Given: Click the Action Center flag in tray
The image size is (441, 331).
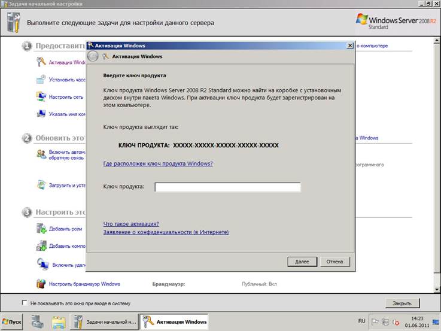Looking at the screenshot, I should 375,321.
